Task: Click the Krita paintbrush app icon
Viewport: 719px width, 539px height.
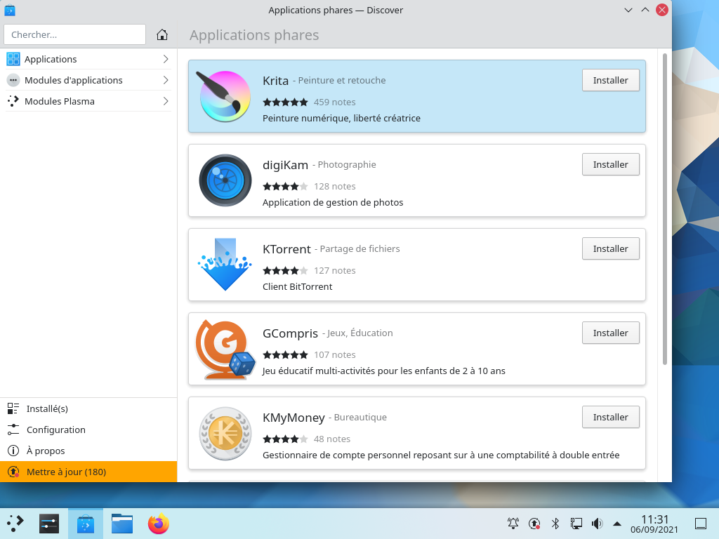Action: [224, 96]
